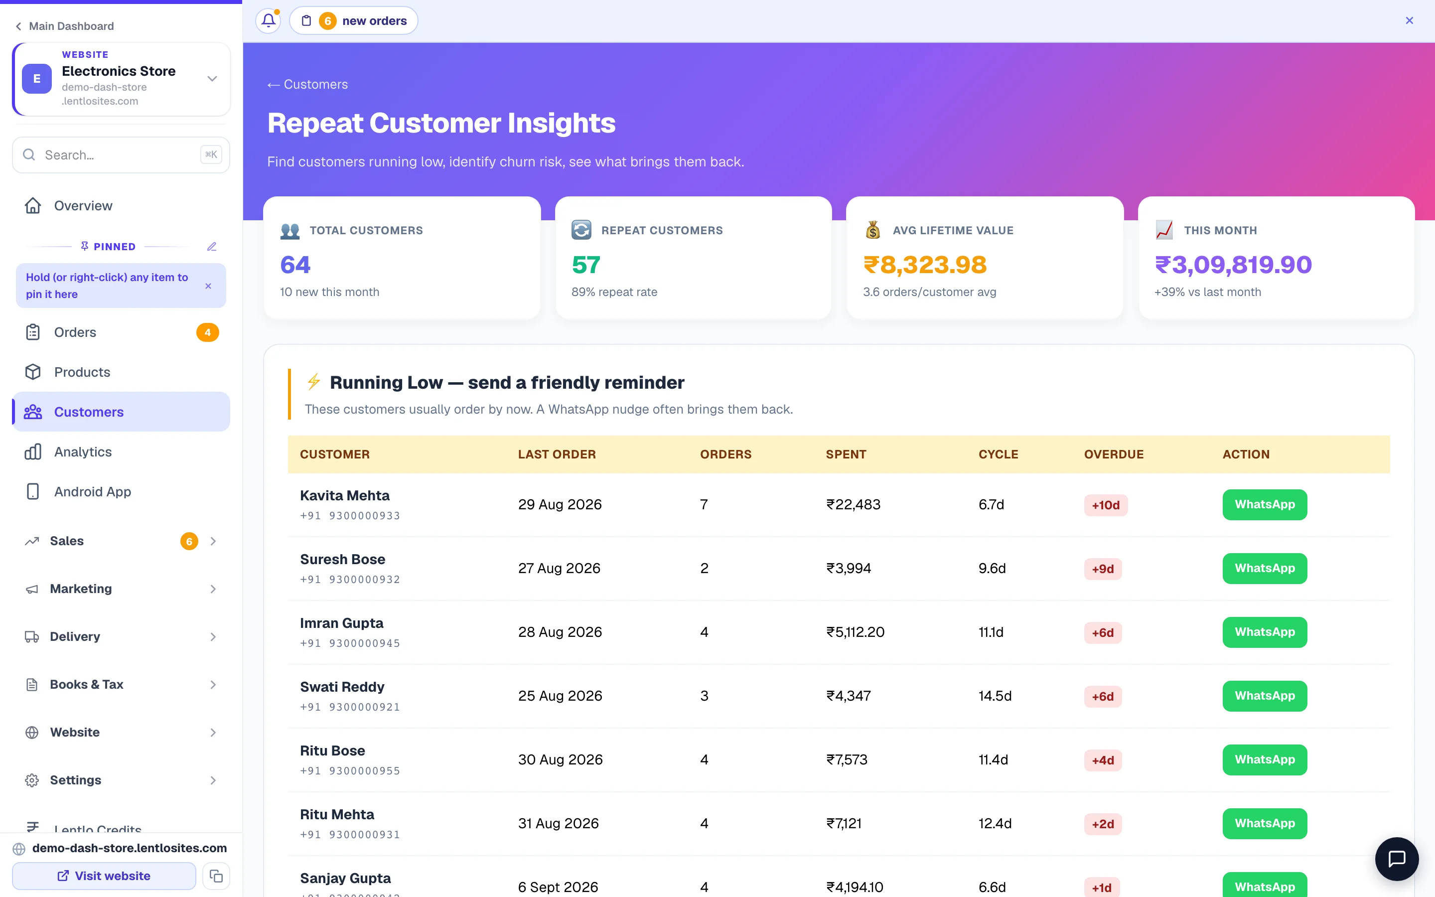1435x897 pixels.
Task: Send WhatsApp reminder to Kavita Mehta
Action: [x=1264, y=505]
